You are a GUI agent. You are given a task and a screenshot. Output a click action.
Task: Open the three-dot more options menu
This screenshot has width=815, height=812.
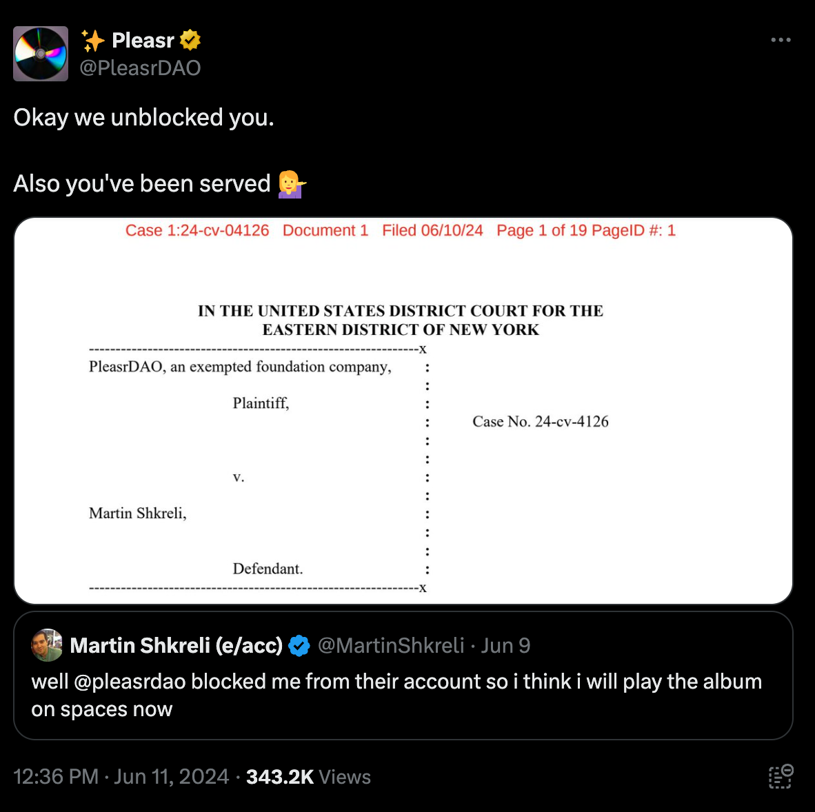(x=781, y=40)
